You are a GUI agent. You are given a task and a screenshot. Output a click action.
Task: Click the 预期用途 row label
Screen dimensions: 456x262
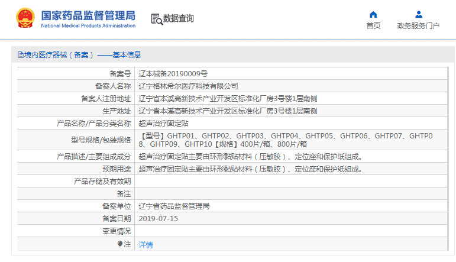point(117,169)
